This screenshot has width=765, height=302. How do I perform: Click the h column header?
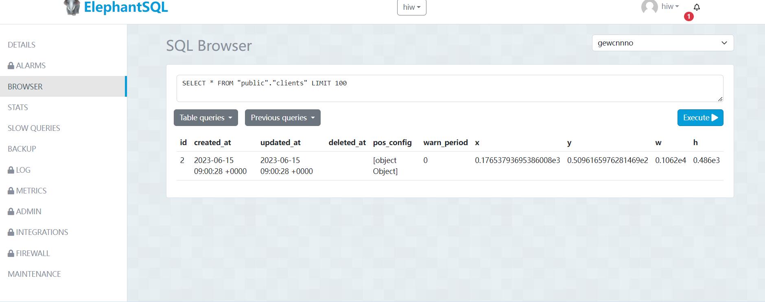(x=695, y=143)
